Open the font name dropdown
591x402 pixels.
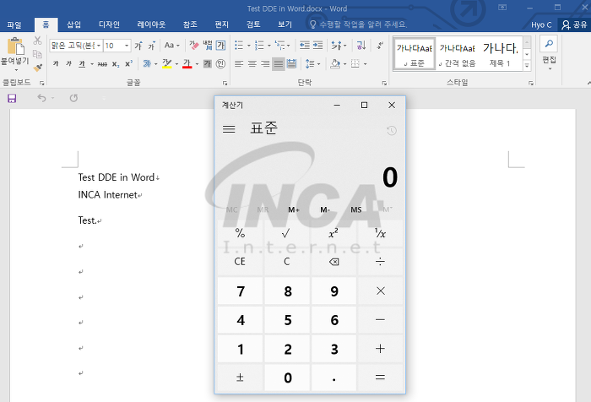coord(99,46)
